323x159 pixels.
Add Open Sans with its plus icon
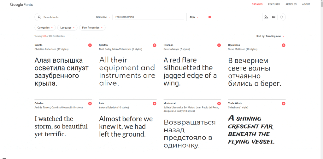pyautogui.click(x=284, y=45)
